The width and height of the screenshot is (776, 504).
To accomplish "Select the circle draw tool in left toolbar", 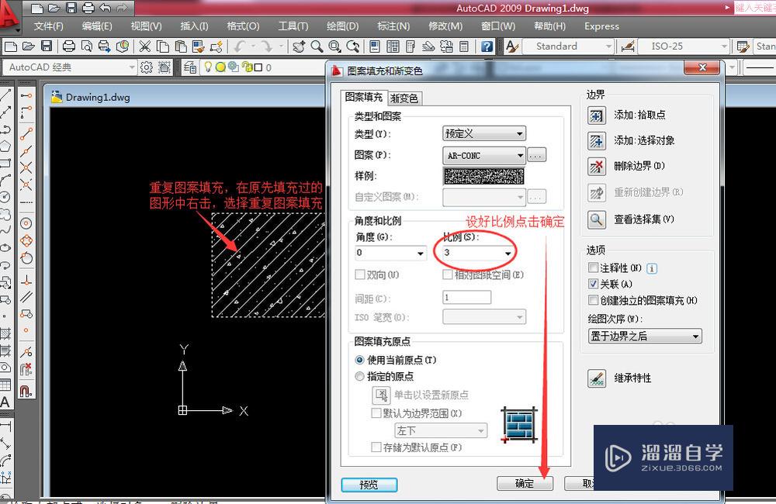I will coord(5,196).
